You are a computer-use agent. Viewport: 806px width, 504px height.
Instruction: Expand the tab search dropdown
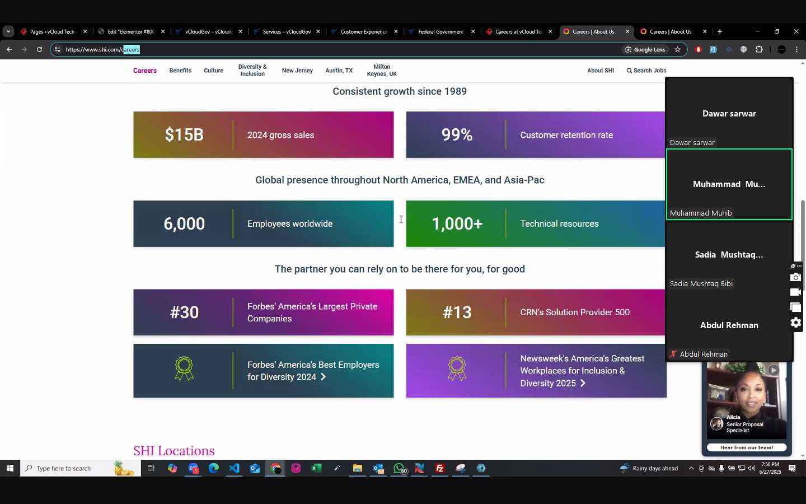pos(8,31)
